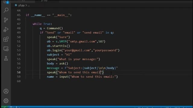
Task: Click the message f-string line
Action: pyautogui.click(x=82, y=68)
